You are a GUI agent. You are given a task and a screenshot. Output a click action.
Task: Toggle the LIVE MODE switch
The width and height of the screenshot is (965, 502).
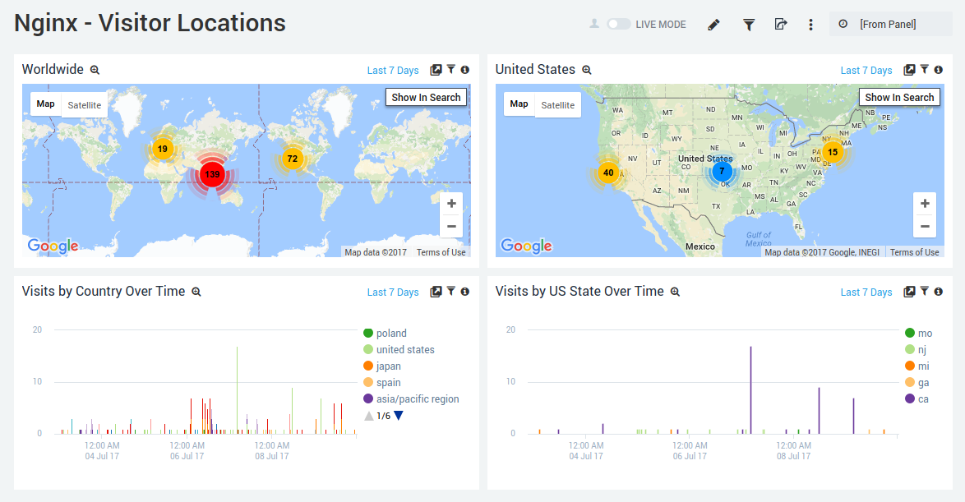pyautogui.click(x=618, y=24)
